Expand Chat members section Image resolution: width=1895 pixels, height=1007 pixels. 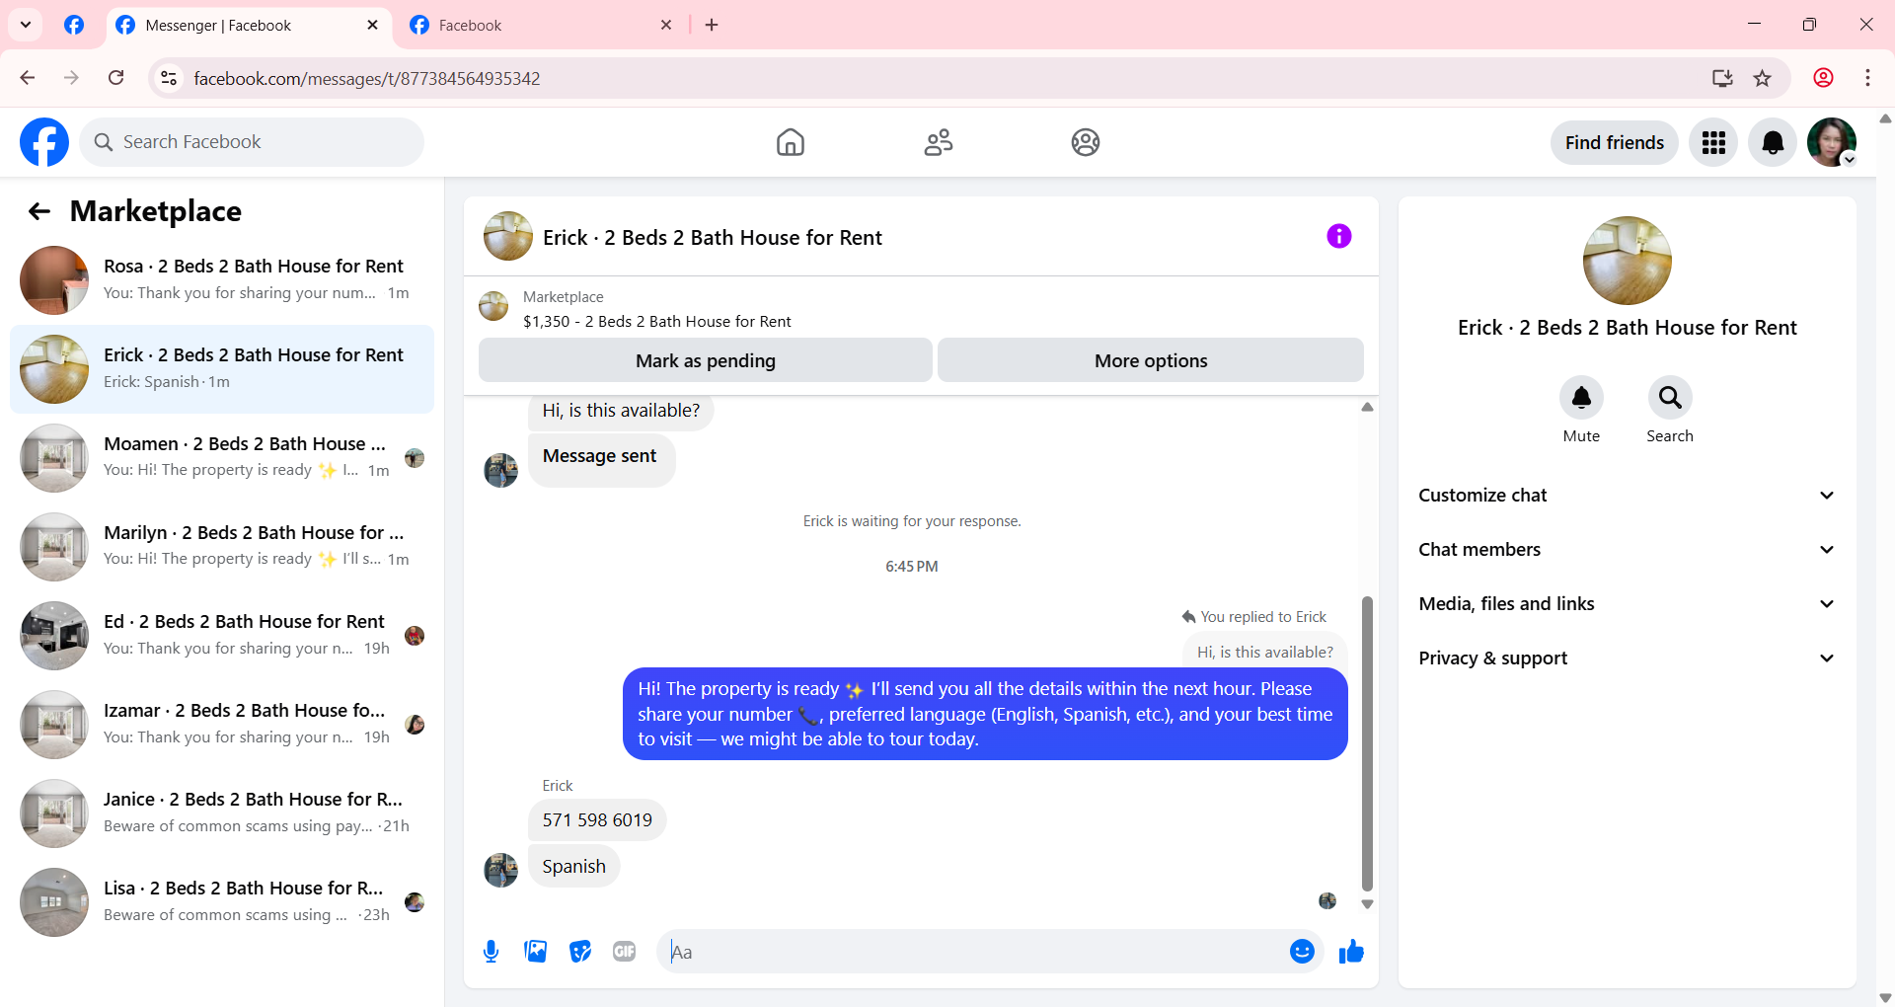point(1627,550)
